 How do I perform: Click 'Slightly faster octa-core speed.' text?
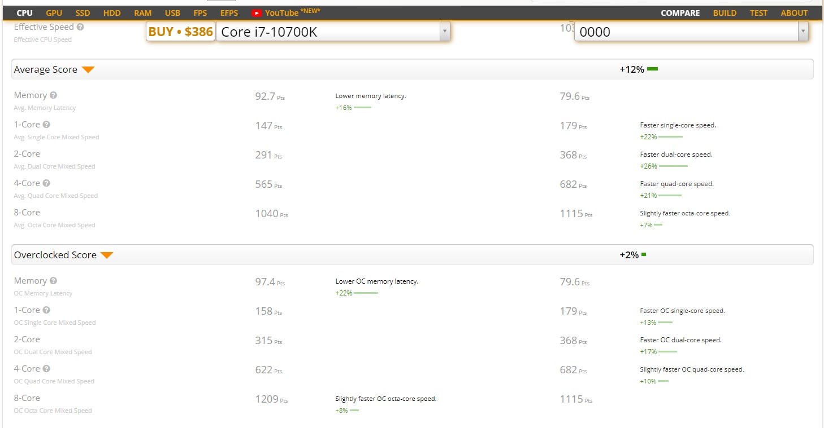[x=685, y=213]
